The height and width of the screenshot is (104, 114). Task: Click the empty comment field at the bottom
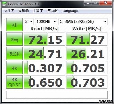pyautogui.click(x=57, y=95)
